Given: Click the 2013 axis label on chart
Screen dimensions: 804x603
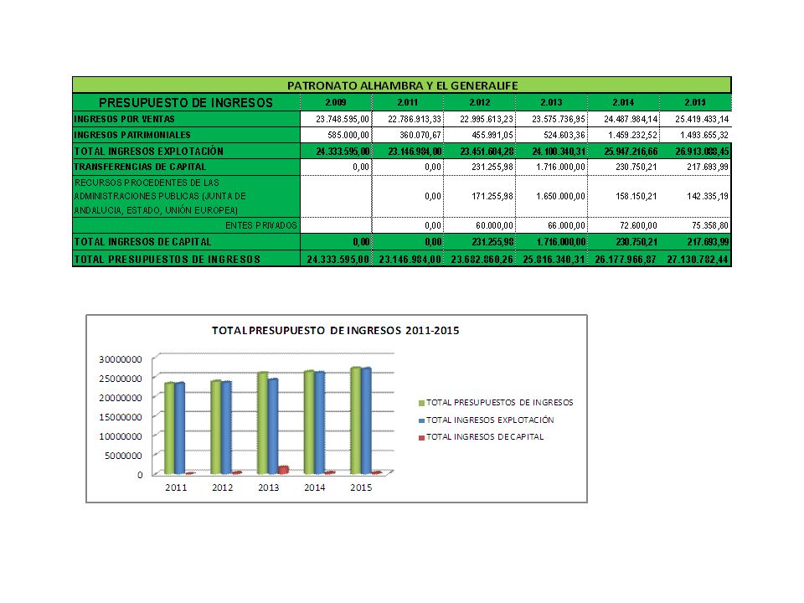Looking at the screenshot, I should [x=269, y=487].
